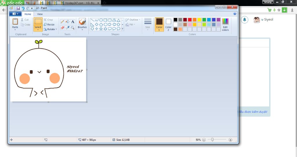Screen dimensions: 297x157
Task: Choose the Five-point star shape
Action: coord(101,29)
